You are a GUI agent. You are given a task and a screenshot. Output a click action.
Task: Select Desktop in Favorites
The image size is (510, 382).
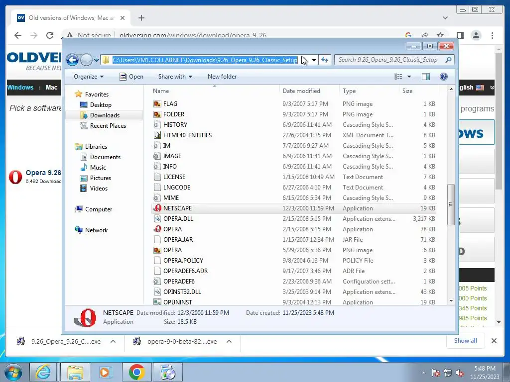[x=101, y=105]
